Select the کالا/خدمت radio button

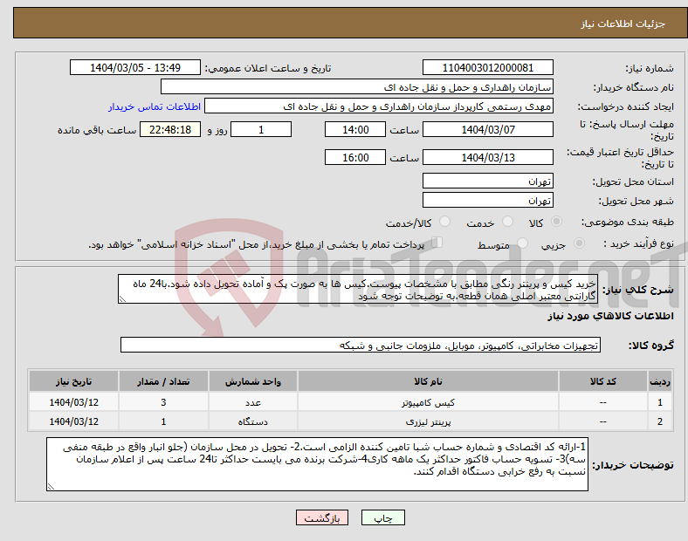(x=445, y=222)
